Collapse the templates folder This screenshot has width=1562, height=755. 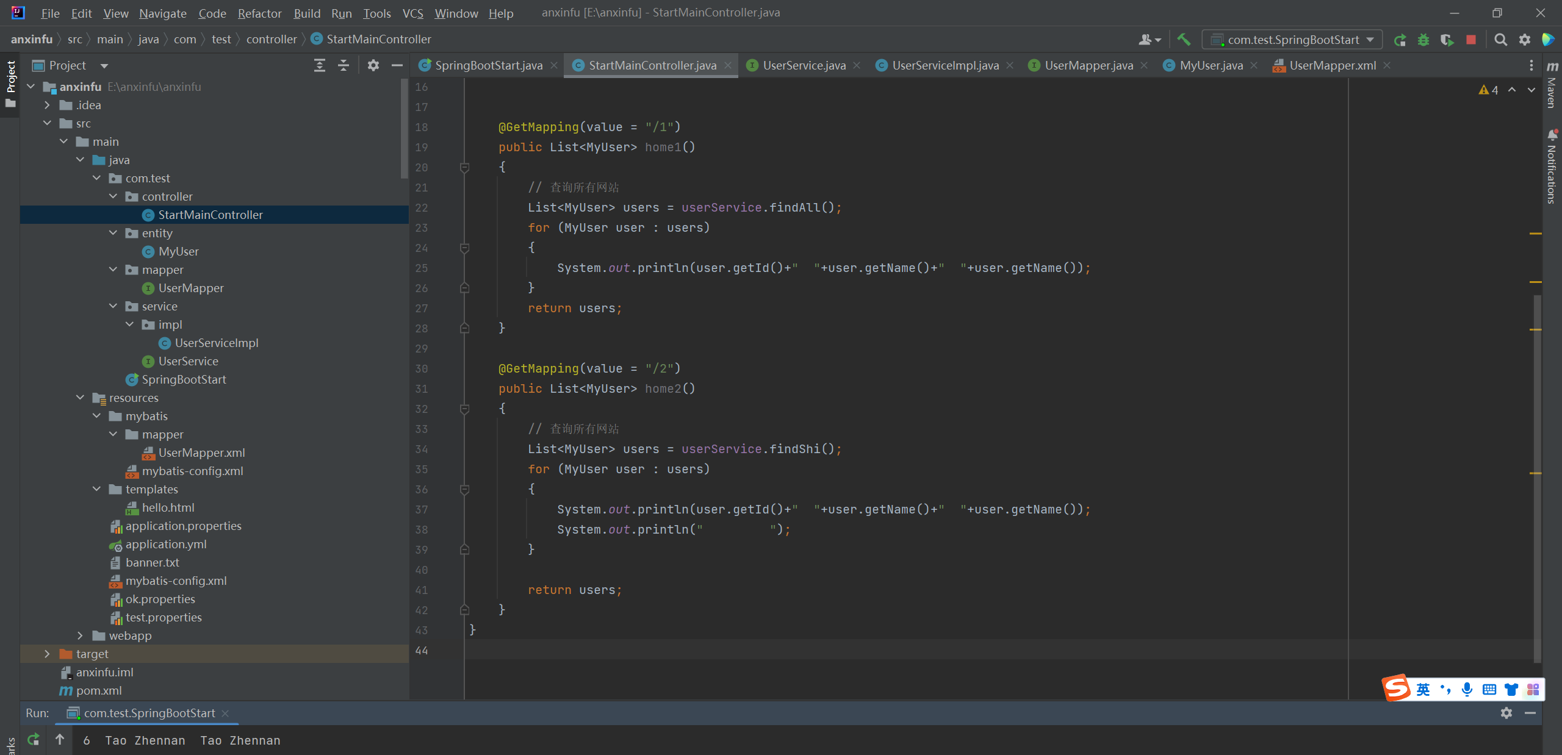pos(96,489)
